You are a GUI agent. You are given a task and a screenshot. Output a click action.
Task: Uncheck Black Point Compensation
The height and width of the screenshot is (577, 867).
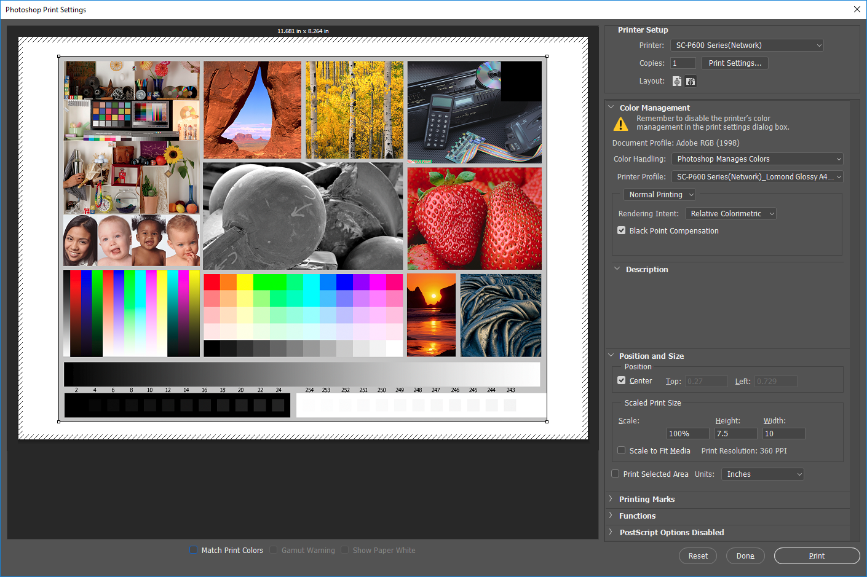[x=621, y=230]
